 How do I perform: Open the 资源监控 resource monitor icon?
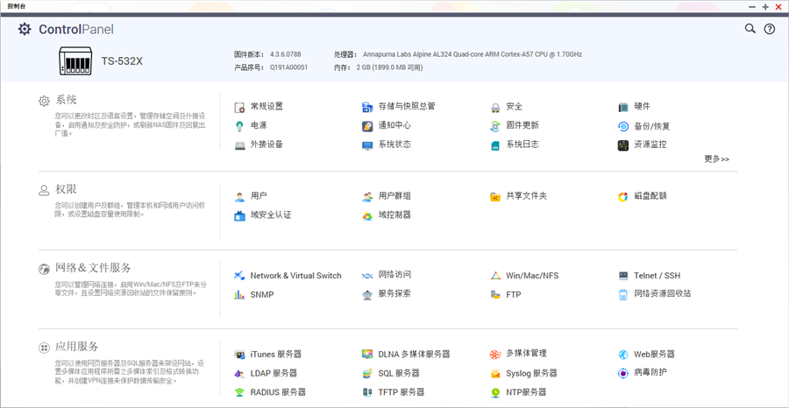tap(623, 145)
